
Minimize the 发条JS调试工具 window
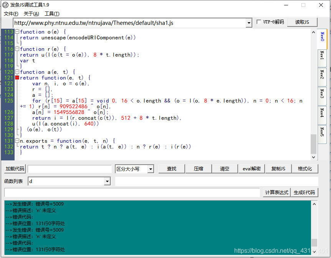click(x=286, y=5)
